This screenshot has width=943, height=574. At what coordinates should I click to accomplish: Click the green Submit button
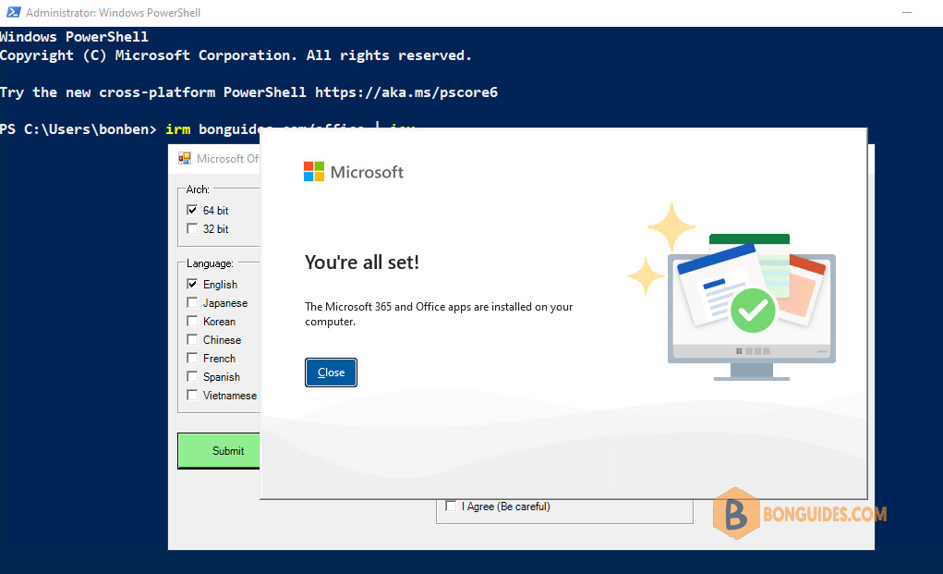point(220,451)
